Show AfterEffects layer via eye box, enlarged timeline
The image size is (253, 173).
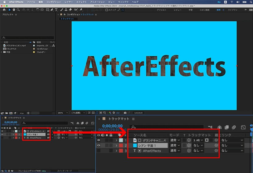click(99, 151)
